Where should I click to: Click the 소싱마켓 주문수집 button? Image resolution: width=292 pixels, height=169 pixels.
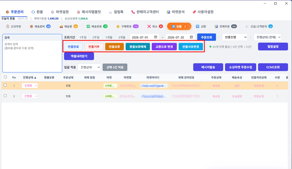pyautogui.click(x=241, y=67)
